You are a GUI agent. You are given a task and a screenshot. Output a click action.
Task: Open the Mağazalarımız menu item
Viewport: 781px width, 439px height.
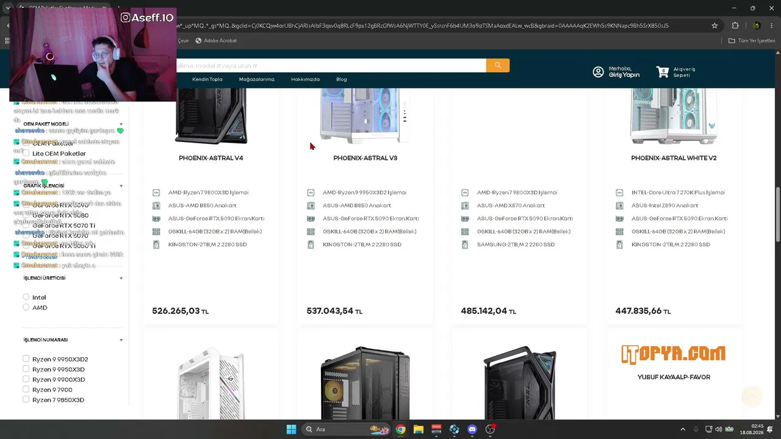(x=257, y=79)
